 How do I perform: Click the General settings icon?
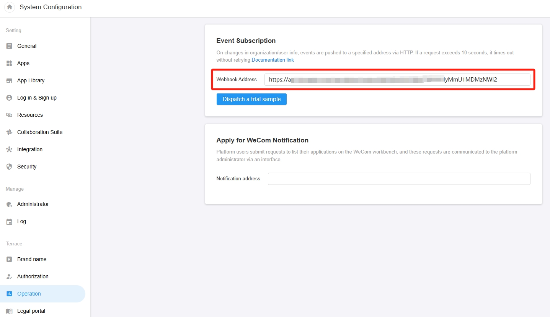pos(10,46)
